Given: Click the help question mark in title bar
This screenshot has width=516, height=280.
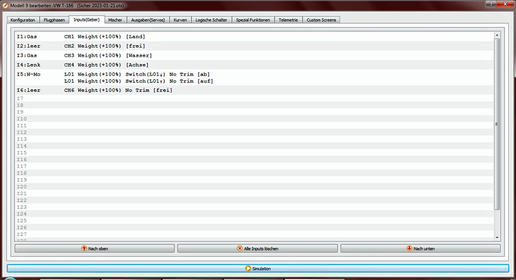Looking at the screenshot, I should click(491, 4).
